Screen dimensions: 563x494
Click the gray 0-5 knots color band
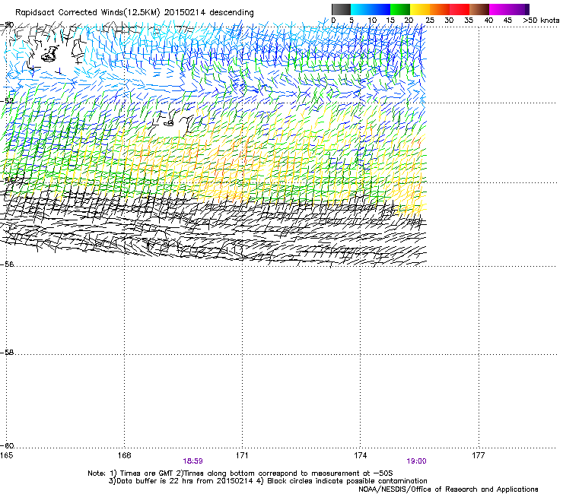[x=341, y=9]
